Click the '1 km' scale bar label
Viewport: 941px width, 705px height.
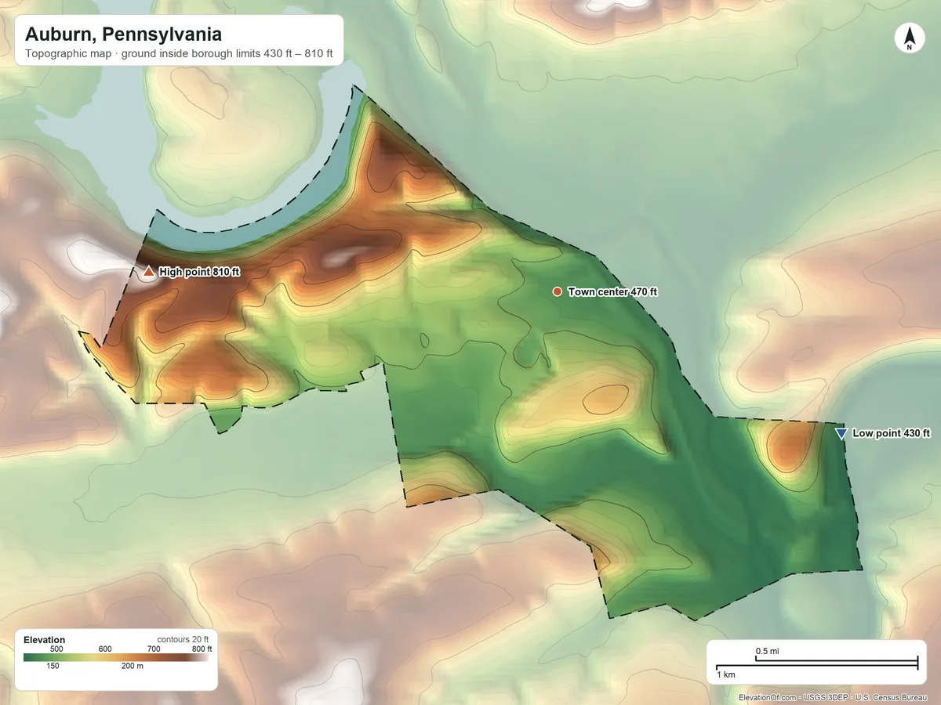pos(725,674)
